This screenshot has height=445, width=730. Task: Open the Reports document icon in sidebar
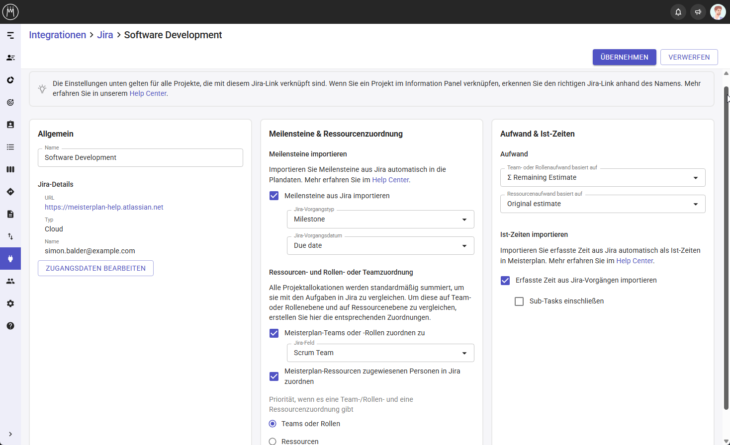coord(10,214)
